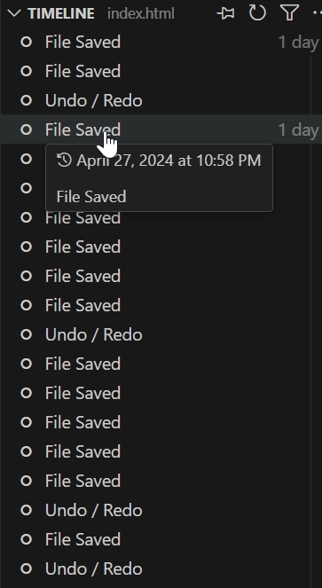The image size is (322, 588).
Task: Collapse the TIMELINE section chevron
Action: click(14, 13)
